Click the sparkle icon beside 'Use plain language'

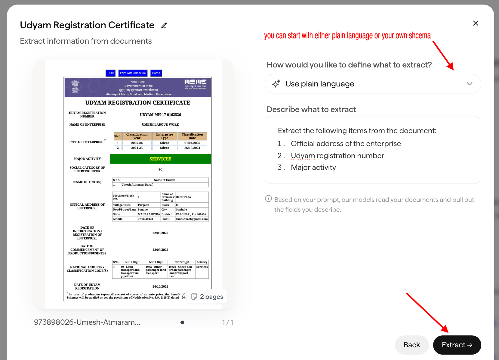276,84
